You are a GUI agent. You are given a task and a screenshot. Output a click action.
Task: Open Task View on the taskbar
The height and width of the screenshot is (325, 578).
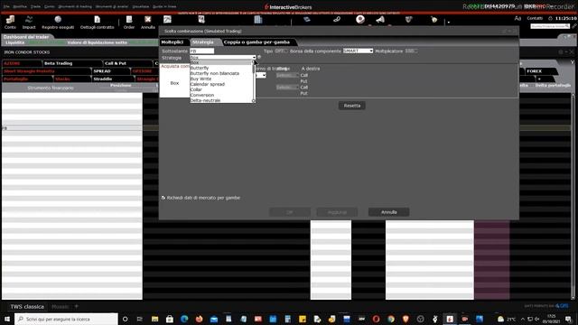click(x=140, y=319)
